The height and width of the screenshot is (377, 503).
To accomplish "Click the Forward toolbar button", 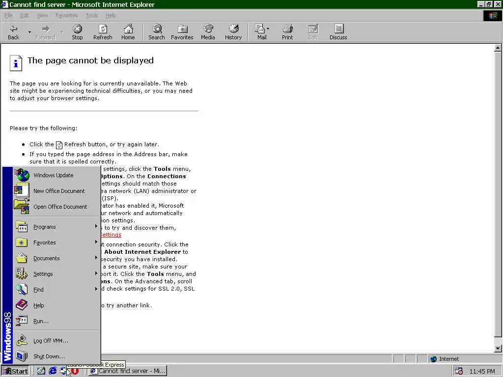I will (x=45, y=32).
